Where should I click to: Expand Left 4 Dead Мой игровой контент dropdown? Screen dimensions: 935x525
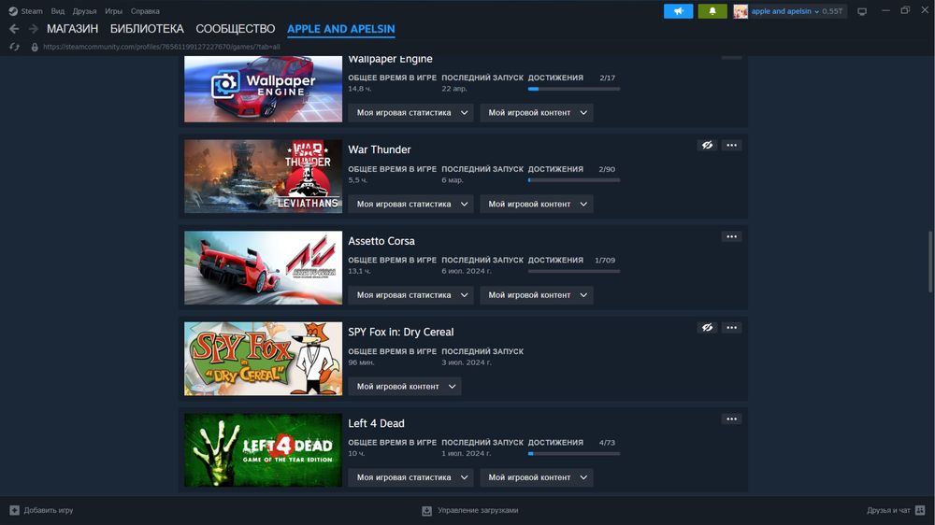tap(537, 477)
